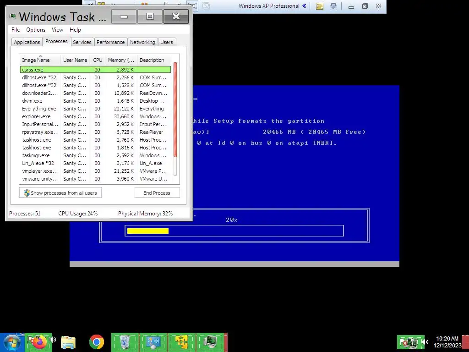Click the VMware unity mode toolbar icon
Screen dimensions: 469x352
(x=206, y=5)
